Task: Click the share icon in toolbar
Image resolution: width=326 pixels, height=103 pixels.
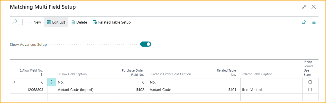Action: point(304,22)
